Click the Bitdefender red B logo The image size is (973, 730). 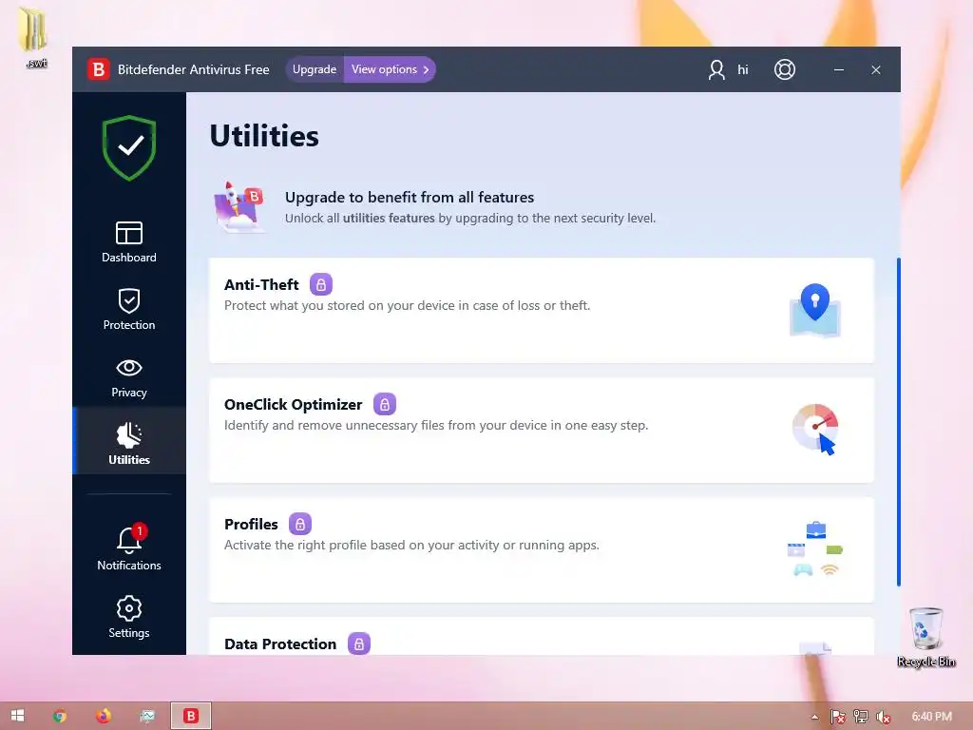click(x=99, y=69)
